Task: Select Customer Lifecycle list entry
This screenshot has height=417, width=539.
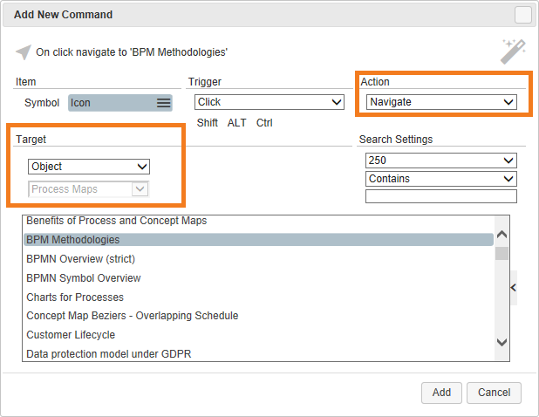Action: tap(71, 335)
